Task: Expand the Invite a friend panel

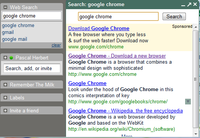Action: pyautogui.click(x=5, y=111)
